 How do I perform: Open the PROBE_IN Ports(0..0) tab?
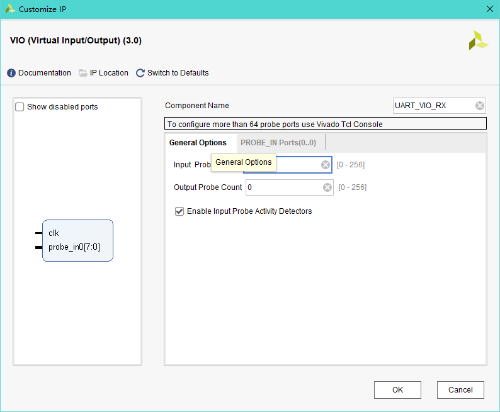[278, 143]
